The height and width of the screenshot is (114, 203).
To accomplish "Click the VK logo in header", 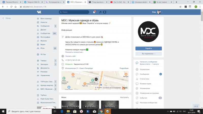I will tap(39, 12).
